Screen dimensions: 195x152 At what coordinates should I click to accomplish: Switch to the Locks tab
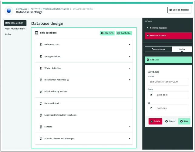click(x=182, y=49)
